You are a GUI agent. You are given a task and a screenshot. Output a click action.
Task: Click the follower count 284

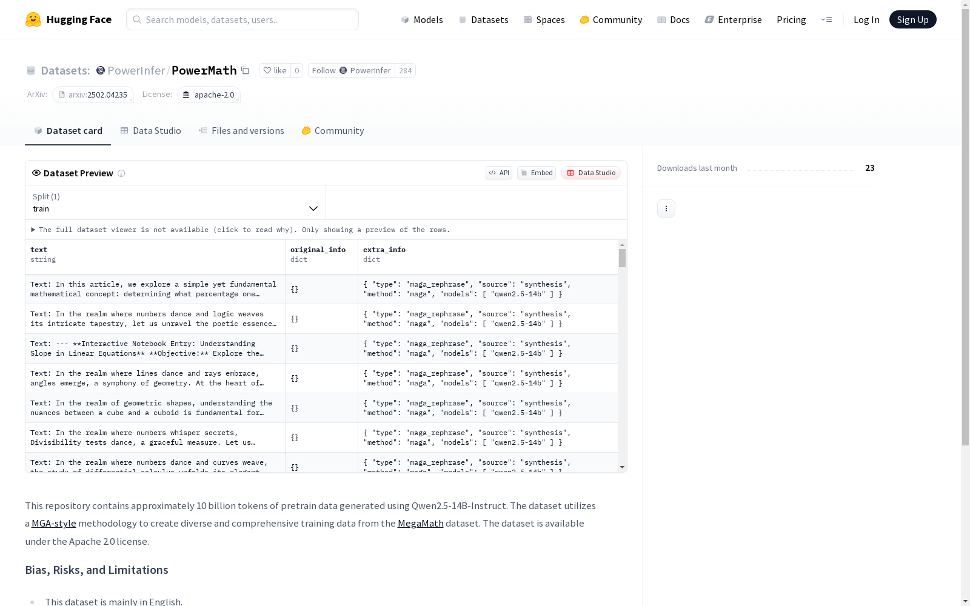click(x=405, y=70)
